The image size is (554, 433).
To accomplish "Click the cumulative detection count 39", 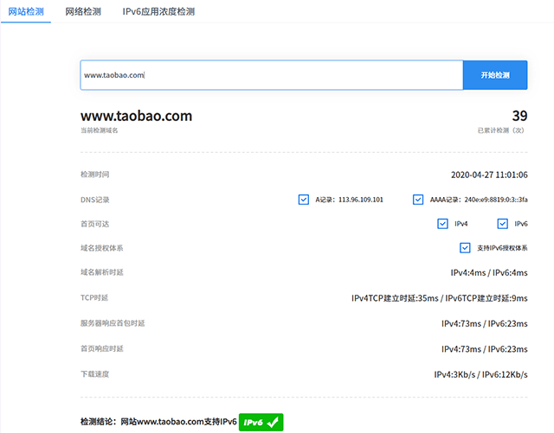I will pos(519,116).
